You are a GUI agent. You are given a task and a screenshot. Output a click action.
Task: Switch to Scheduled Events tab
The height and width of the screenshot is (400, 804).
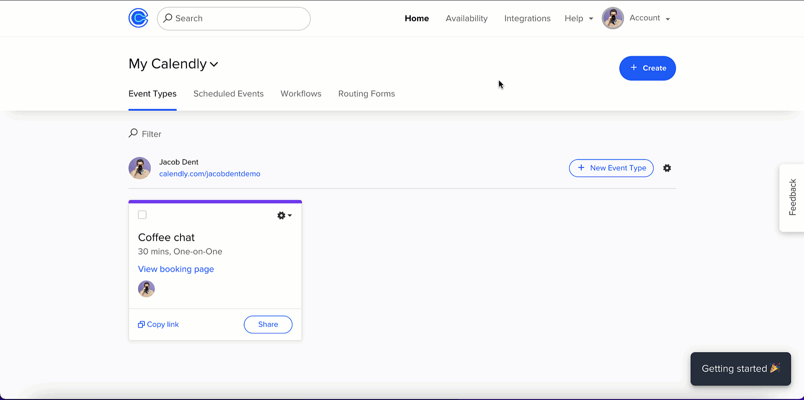pos(229,94)
